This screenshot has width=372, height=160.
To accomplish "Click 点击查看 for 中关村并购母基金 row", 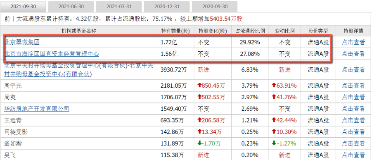I will pyautogui.click(x=353, y=69).
